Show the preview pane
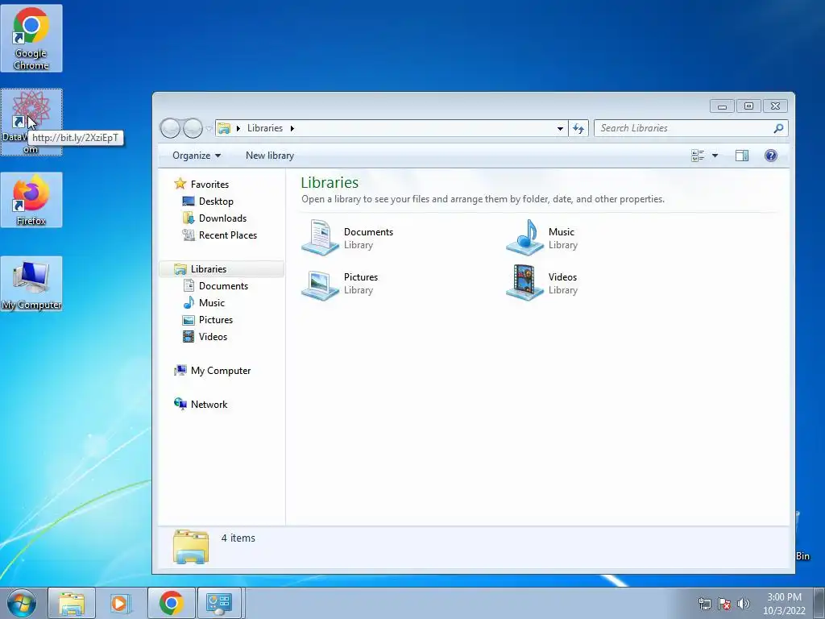 pos(742,156)
